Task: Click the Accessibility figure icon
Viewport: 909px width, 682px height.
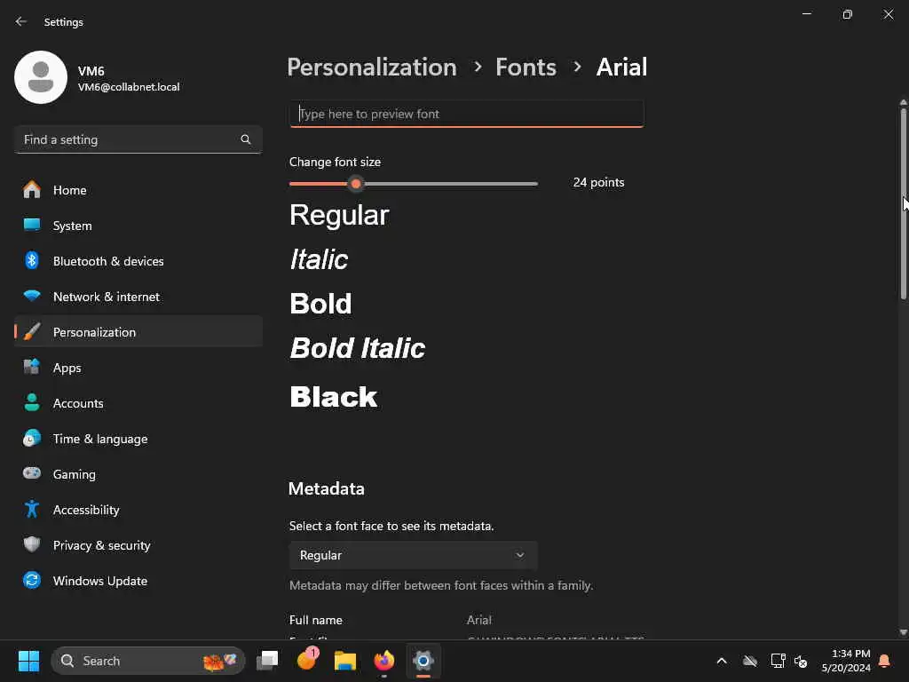Action: 32,509
